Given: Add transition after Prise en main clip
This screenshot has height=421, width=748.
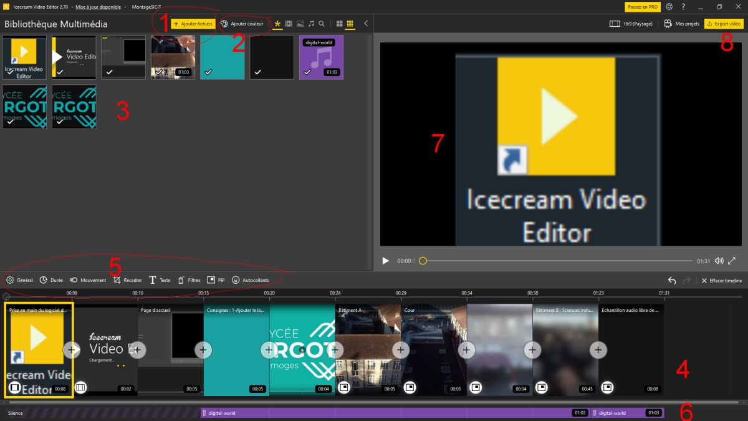Looking at the screenshot, I should point(72,350).
